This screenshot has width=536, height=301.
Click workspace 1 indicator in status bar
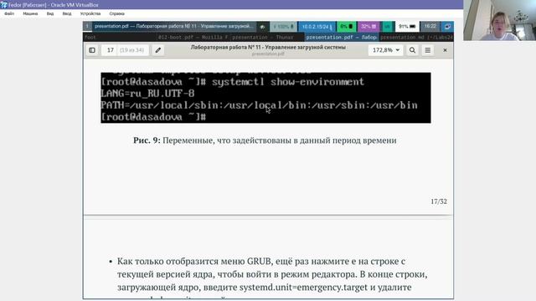click(87, 26)
